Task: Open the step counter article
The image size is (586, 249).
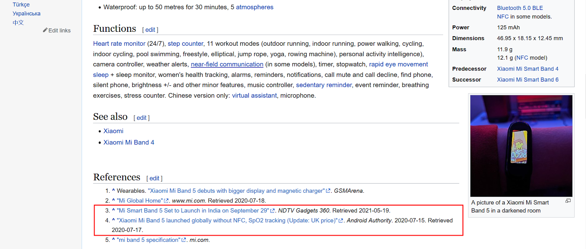Action: 185,44
